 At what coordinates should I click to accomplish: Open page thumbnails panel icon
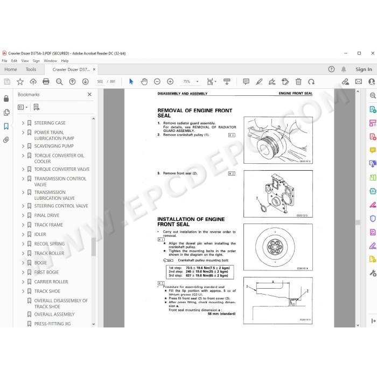tap(6, 112)
